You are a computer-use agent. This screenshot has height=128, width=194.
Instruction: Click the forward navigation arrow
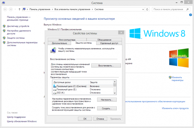(11, 9)
